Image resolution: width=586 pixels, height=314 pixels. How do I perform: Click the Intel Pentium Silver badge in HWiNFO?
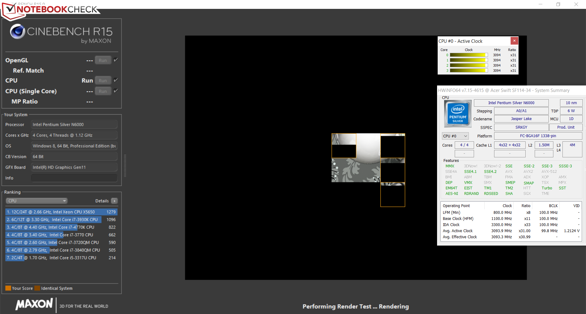pyautogui.click(x=458, y=114)
